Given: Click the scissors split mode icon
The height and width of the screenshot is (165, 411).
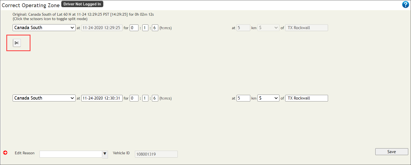Looking at the screenshot, I should [x=17, y=43].
